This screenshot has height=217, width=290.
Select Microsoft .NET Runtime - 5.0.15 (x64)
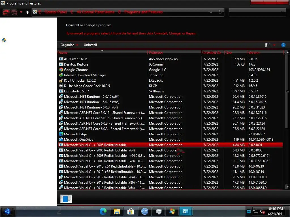[x=170, y=97]
